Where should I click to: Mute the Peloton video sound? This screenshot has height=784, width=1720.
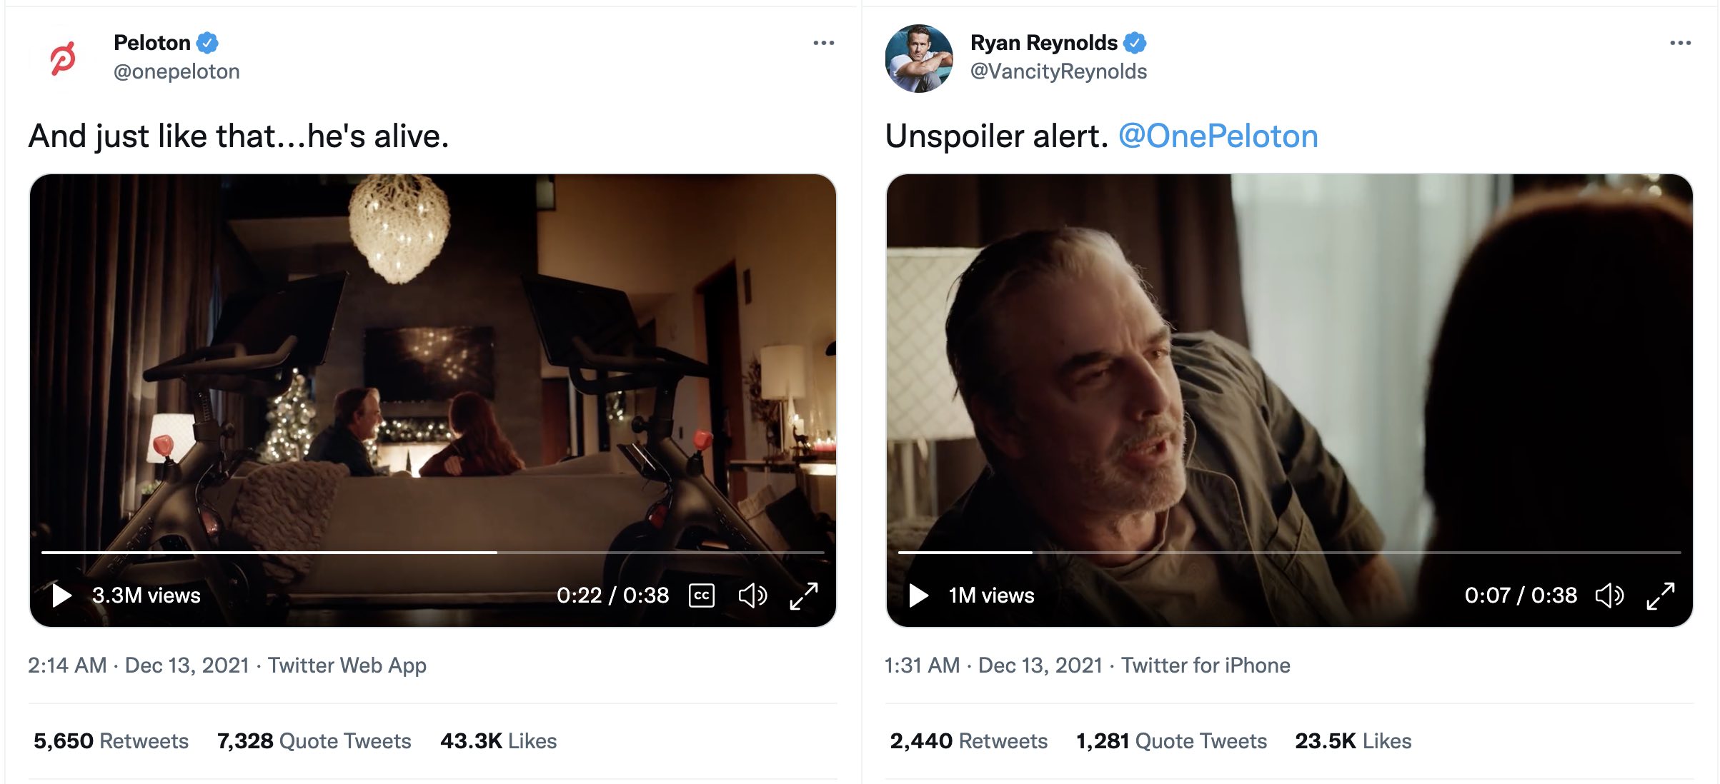pyautogui.click(x=752, y=595)
